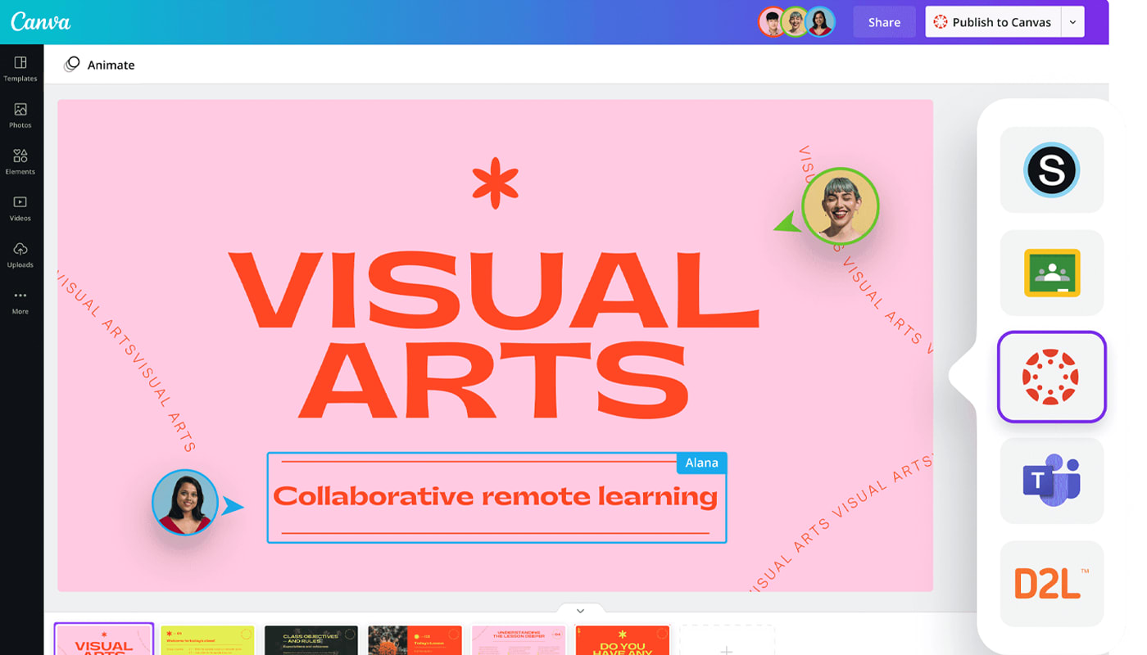Viewport: 1147px width, 655px height.
Task: Select the Google Classroom icon
Action: [1051, 273]
